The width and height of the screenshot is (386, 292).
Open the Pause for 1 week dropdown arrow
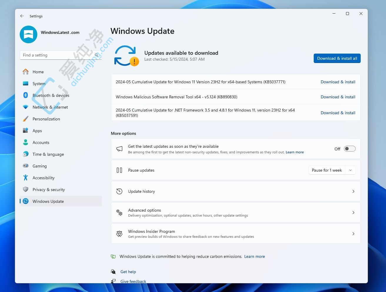pos(350,170)
